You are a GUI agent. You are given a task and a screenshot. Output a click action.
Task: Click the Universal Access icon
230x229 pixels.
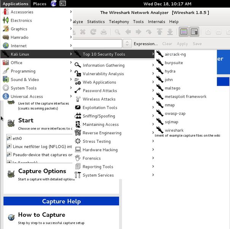[6, 96]
